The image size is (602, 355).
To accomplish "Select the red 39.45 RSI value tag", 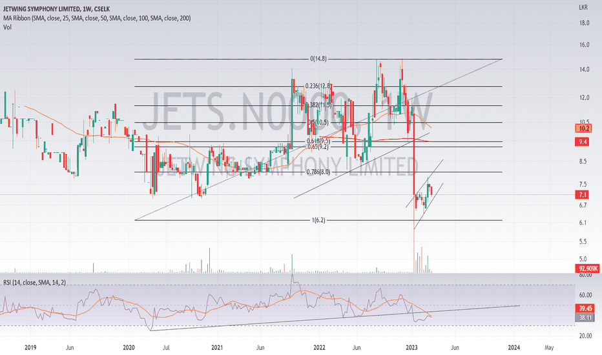I will [585, 309].
